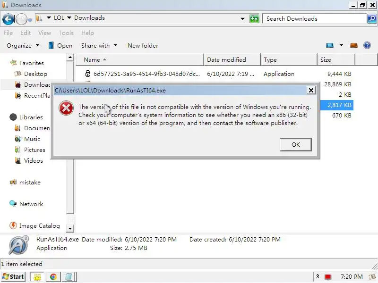Open the Help menu
Viewport: 378px width, 283px height.
87,33
